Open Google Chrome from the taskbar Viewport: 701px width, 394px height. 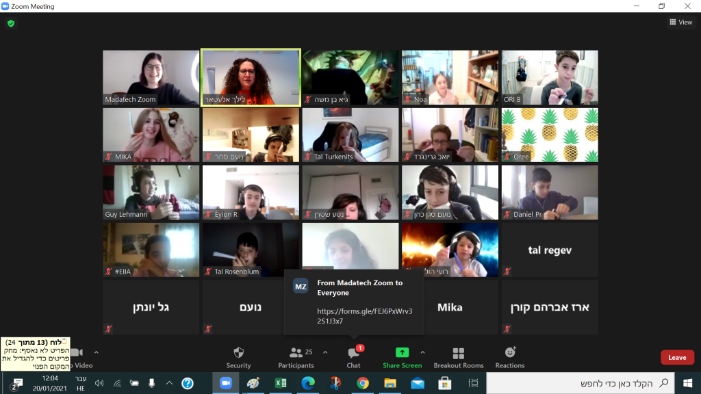coord(362,383)
